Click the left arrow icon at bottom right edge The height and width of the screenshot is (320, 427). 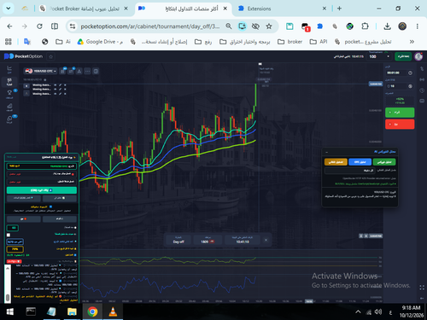[422, 298]
